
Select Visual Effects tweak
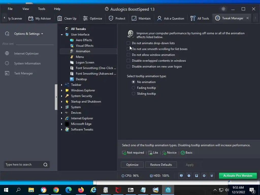(85, 46)
